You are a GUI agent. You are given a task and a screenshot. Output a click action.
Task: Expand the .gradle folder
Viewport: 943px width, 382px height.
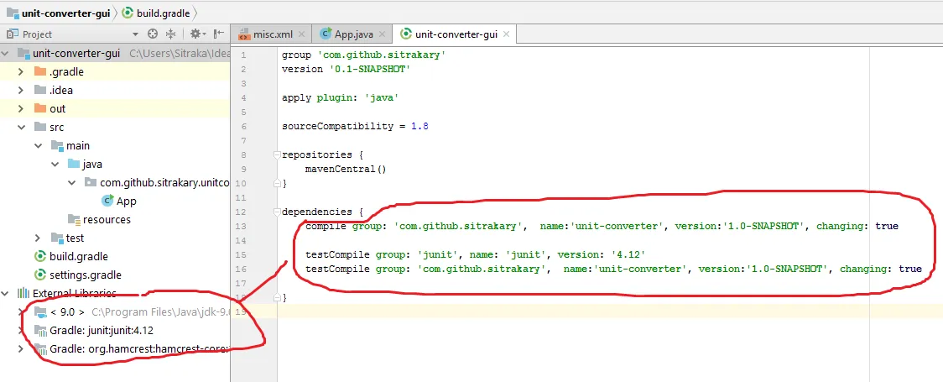[x=21, y=71]
